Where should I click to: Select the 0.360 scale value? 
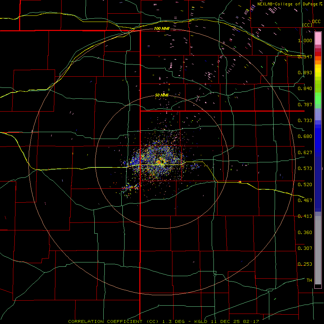pyautogui.click(x=305, y=233)
